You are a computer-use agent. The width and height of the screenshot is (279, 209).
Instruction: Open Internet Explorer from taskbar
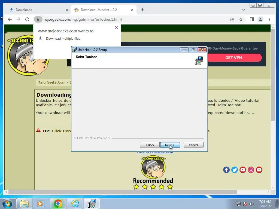75,204
